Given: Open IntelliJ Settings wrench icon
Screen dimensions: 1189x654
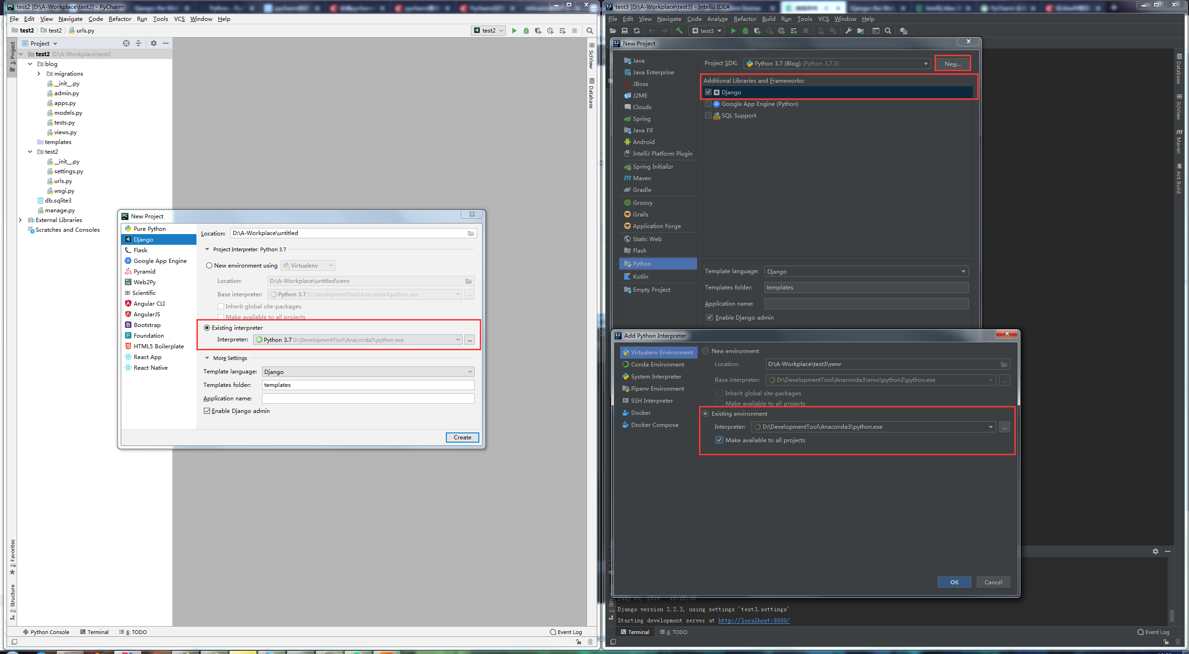Looking at the screenshot, I should point(849,31).
